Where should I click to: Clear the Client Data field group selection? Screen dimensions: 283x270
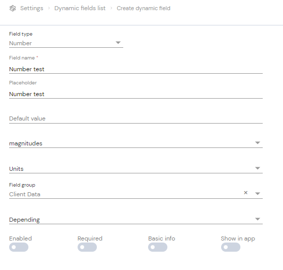(x=245, y=193)
